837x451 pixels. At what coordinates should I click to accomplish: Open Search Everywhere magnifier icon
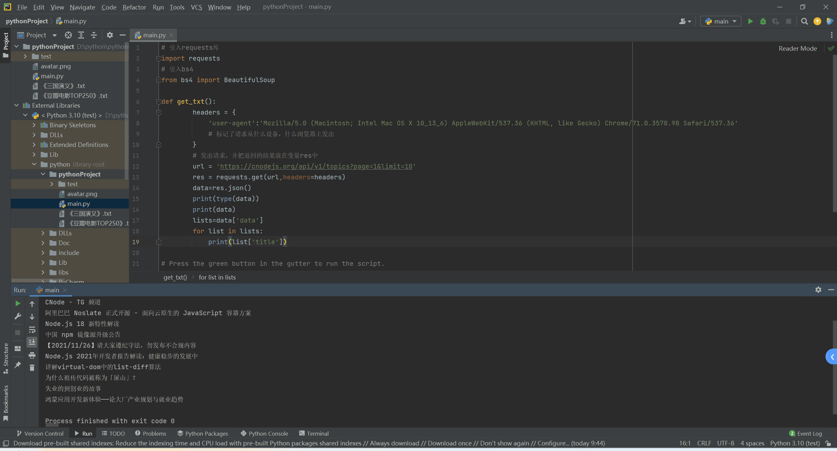804,21
